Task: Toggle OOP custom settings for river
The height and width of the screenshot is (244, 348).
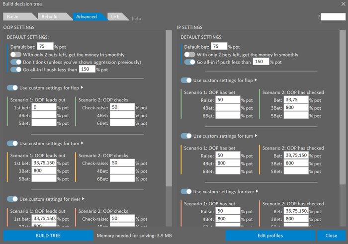Action: click(x=12, y=199)
